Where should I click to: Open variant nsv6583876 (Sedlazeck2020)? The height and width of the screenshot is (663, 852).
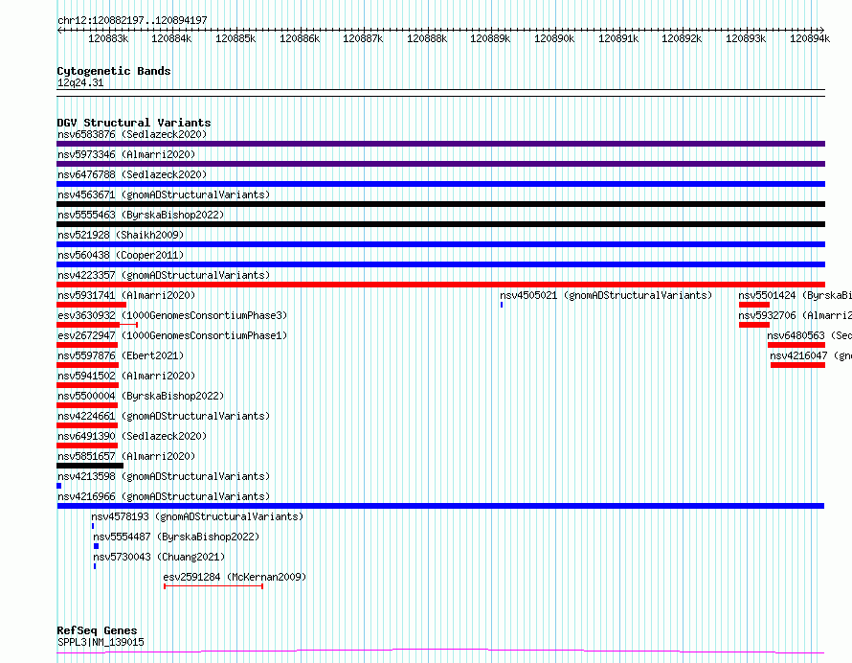tap(132, 134)
